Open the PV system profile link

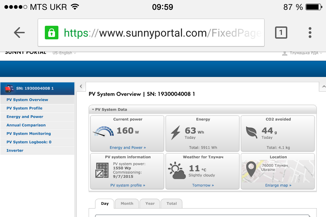point(128,185)
